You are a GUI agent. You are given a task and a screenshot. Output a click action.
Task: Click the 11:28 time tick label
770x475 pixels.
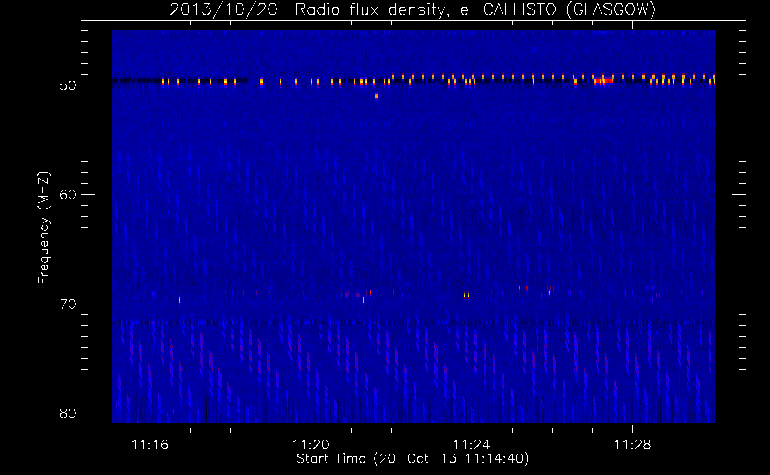click(x=632, y=445)
